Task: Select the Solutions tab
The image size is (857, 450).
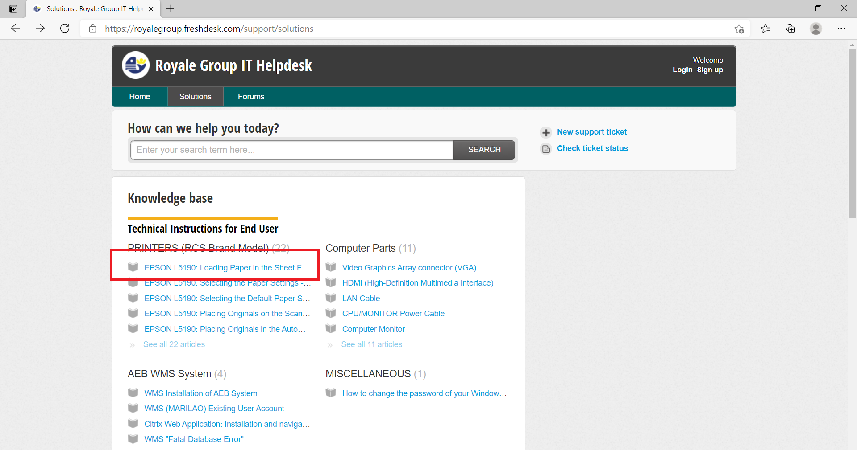Action: pyautogui.click(x=196, y=97)
